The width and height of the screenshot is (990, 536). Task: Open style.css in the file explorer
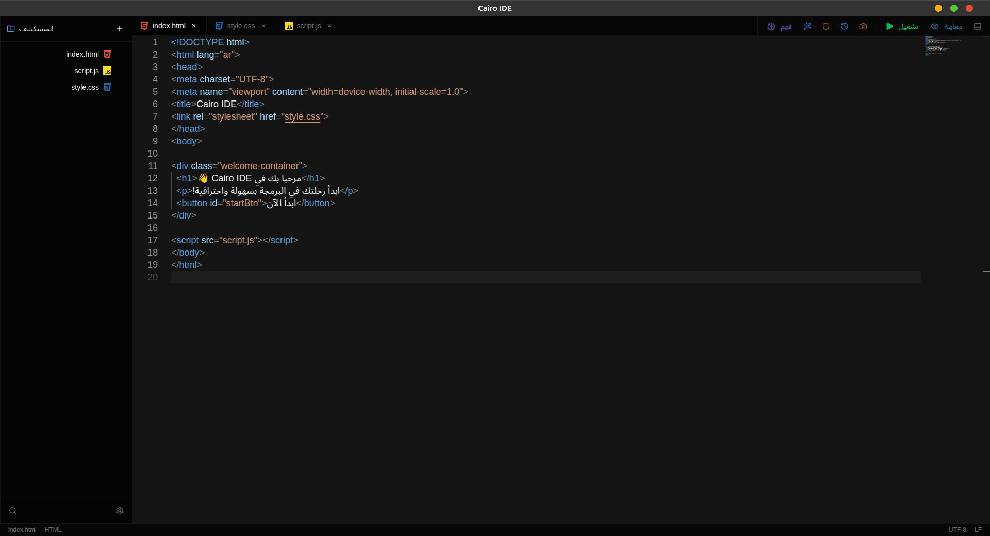[x=85, y=87]
